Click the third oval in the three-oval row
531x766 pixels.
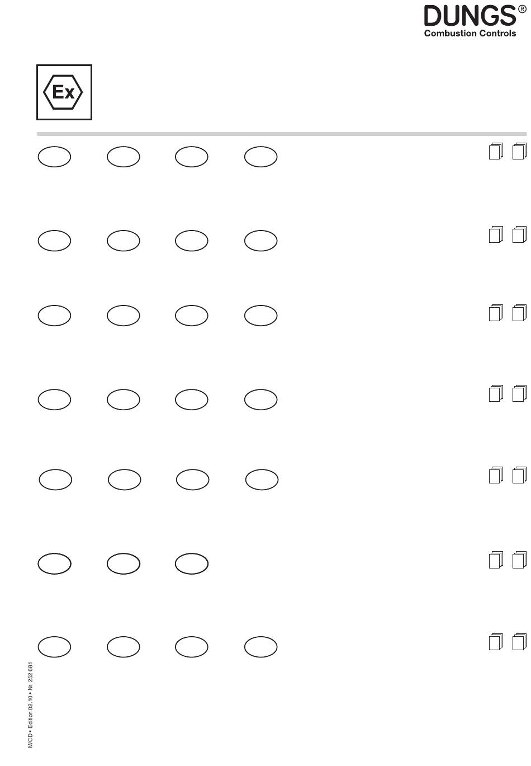coord(192,564)
